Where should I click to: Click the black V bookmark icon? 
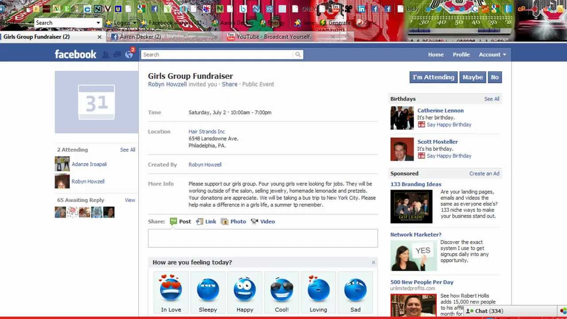(x=108, y=9)
